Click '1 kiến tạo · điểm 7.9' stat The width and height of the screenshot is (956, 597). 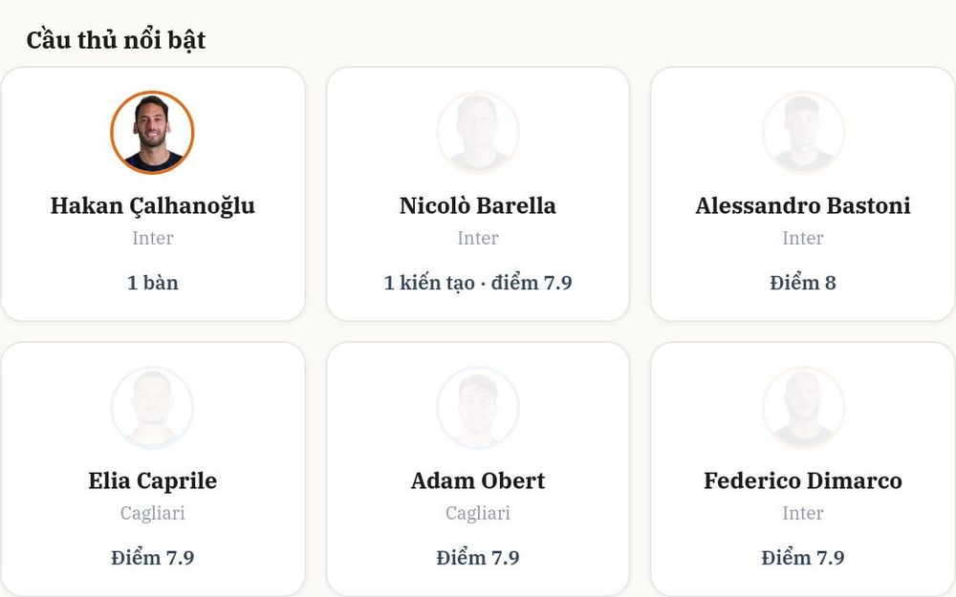[477, 283]
